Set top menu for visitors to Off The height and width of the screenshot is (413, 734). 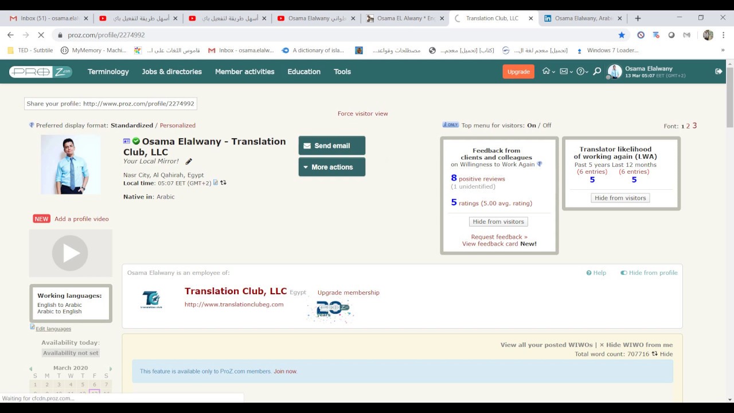pyautogui.click(x=547, y=125)
